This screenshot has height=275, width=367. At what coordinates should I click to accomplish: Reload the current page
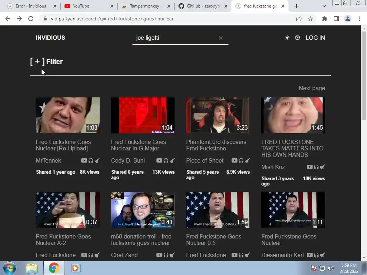[31, 19]
